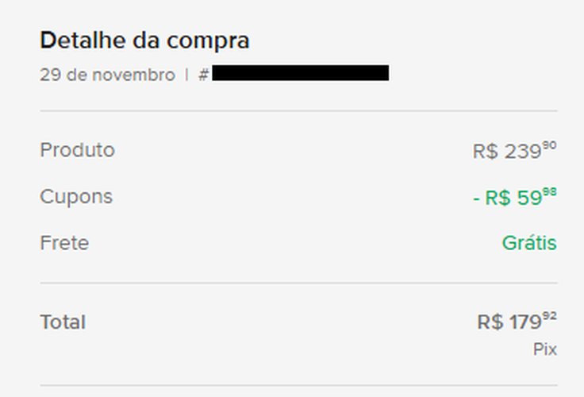Screen dimensions: 584x397
Task: Click the divider line above the Total row
Action: 298,283
